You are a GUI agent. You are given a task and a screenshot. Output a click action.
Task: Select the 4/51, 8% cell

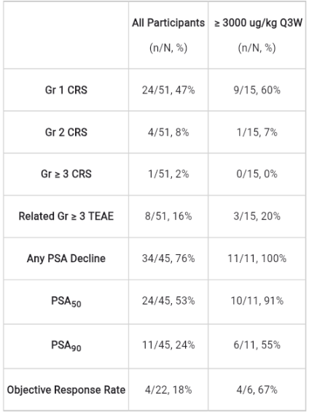(x=168, y=132)
